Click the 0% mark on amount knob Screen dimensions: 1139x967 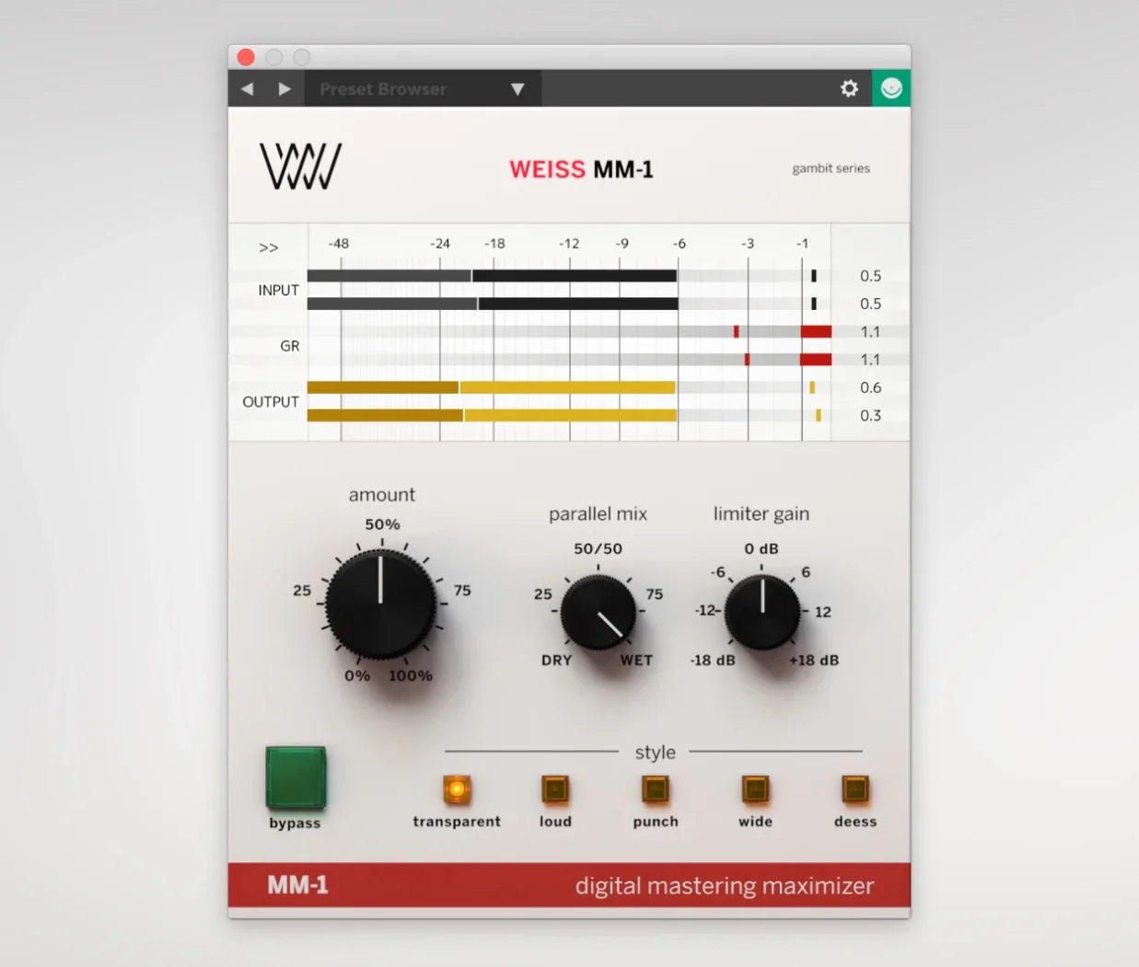[357, 675]
